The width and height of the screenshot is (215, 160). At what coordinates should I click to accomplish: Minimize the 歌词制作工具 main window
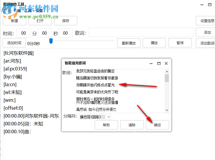[202, 5]
